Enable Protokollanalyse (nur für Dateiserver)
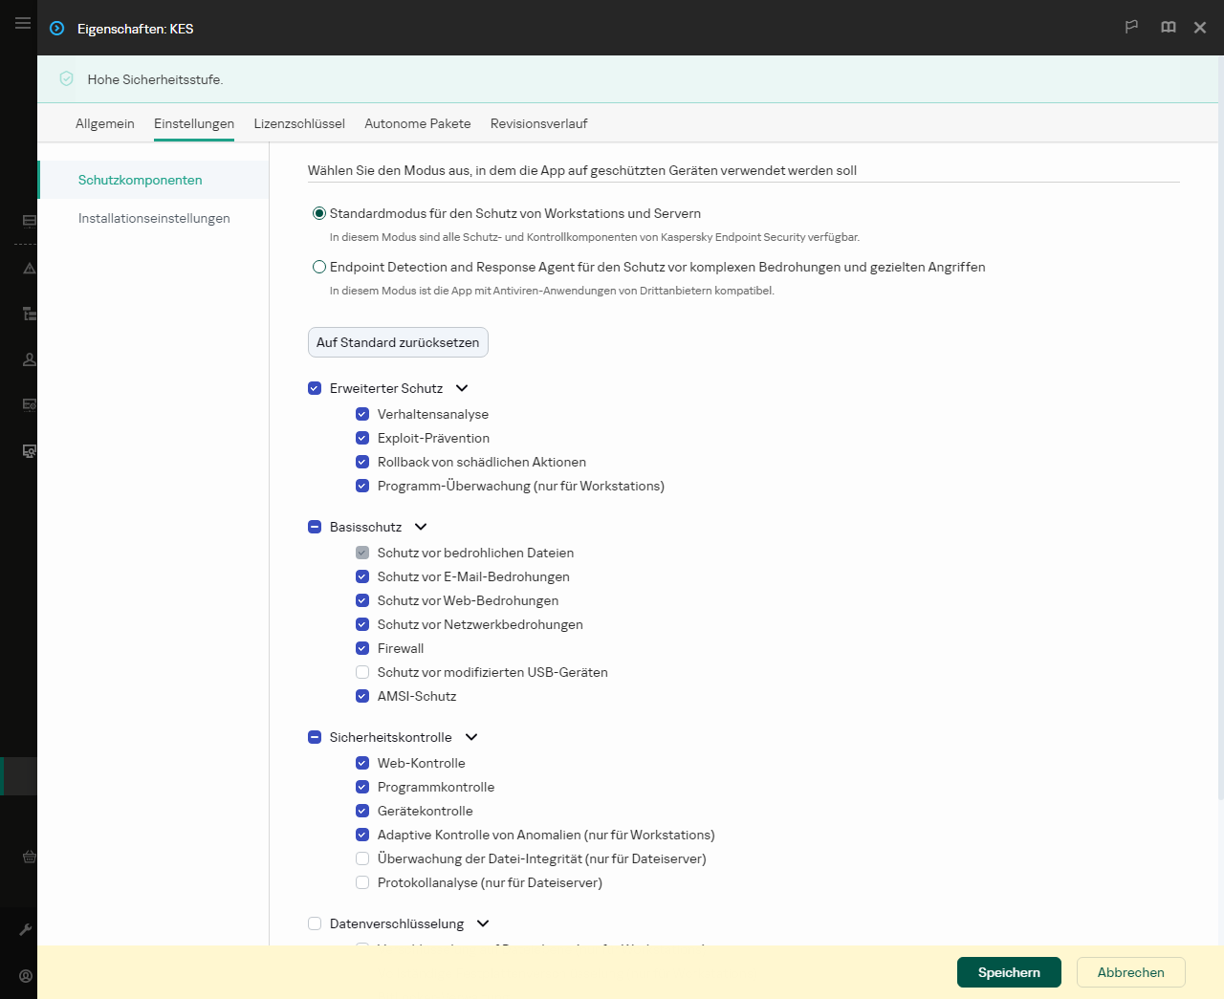 362,882
